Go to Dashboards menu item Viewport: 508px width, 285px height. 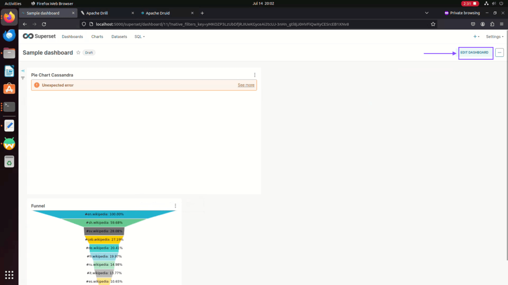pyautogui.click(x=72, y=37)
